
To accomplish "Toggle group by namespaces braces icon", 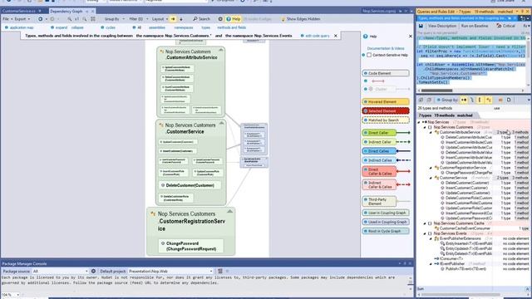I will click(472, 100).
